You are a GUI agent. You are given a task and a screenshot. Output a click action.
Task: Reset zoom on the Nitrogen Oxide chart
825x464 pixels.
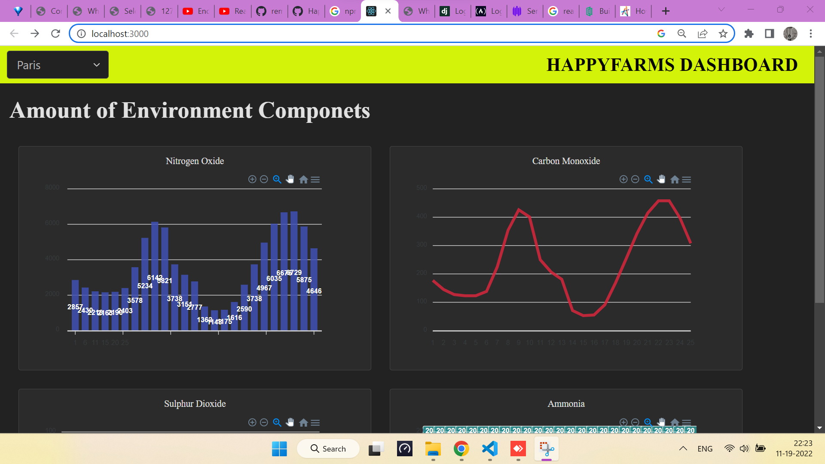(x=303, y=179)
